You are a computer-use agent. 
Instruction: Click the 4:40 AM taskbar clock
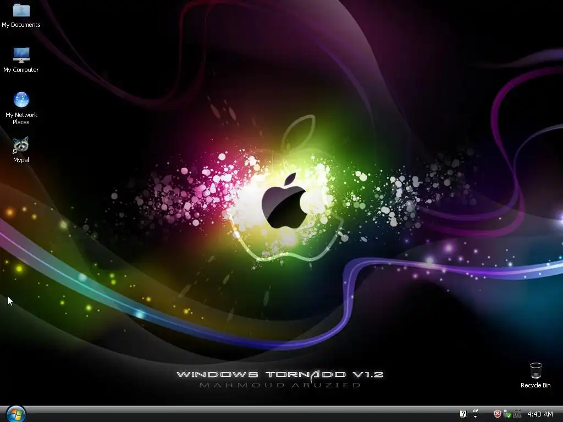pos(540,414)
